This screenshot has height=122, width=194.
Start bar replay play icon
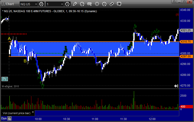[97, 4]
